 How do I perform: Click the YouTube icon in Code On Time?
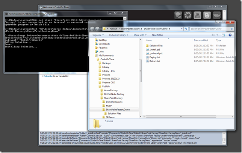197,15
